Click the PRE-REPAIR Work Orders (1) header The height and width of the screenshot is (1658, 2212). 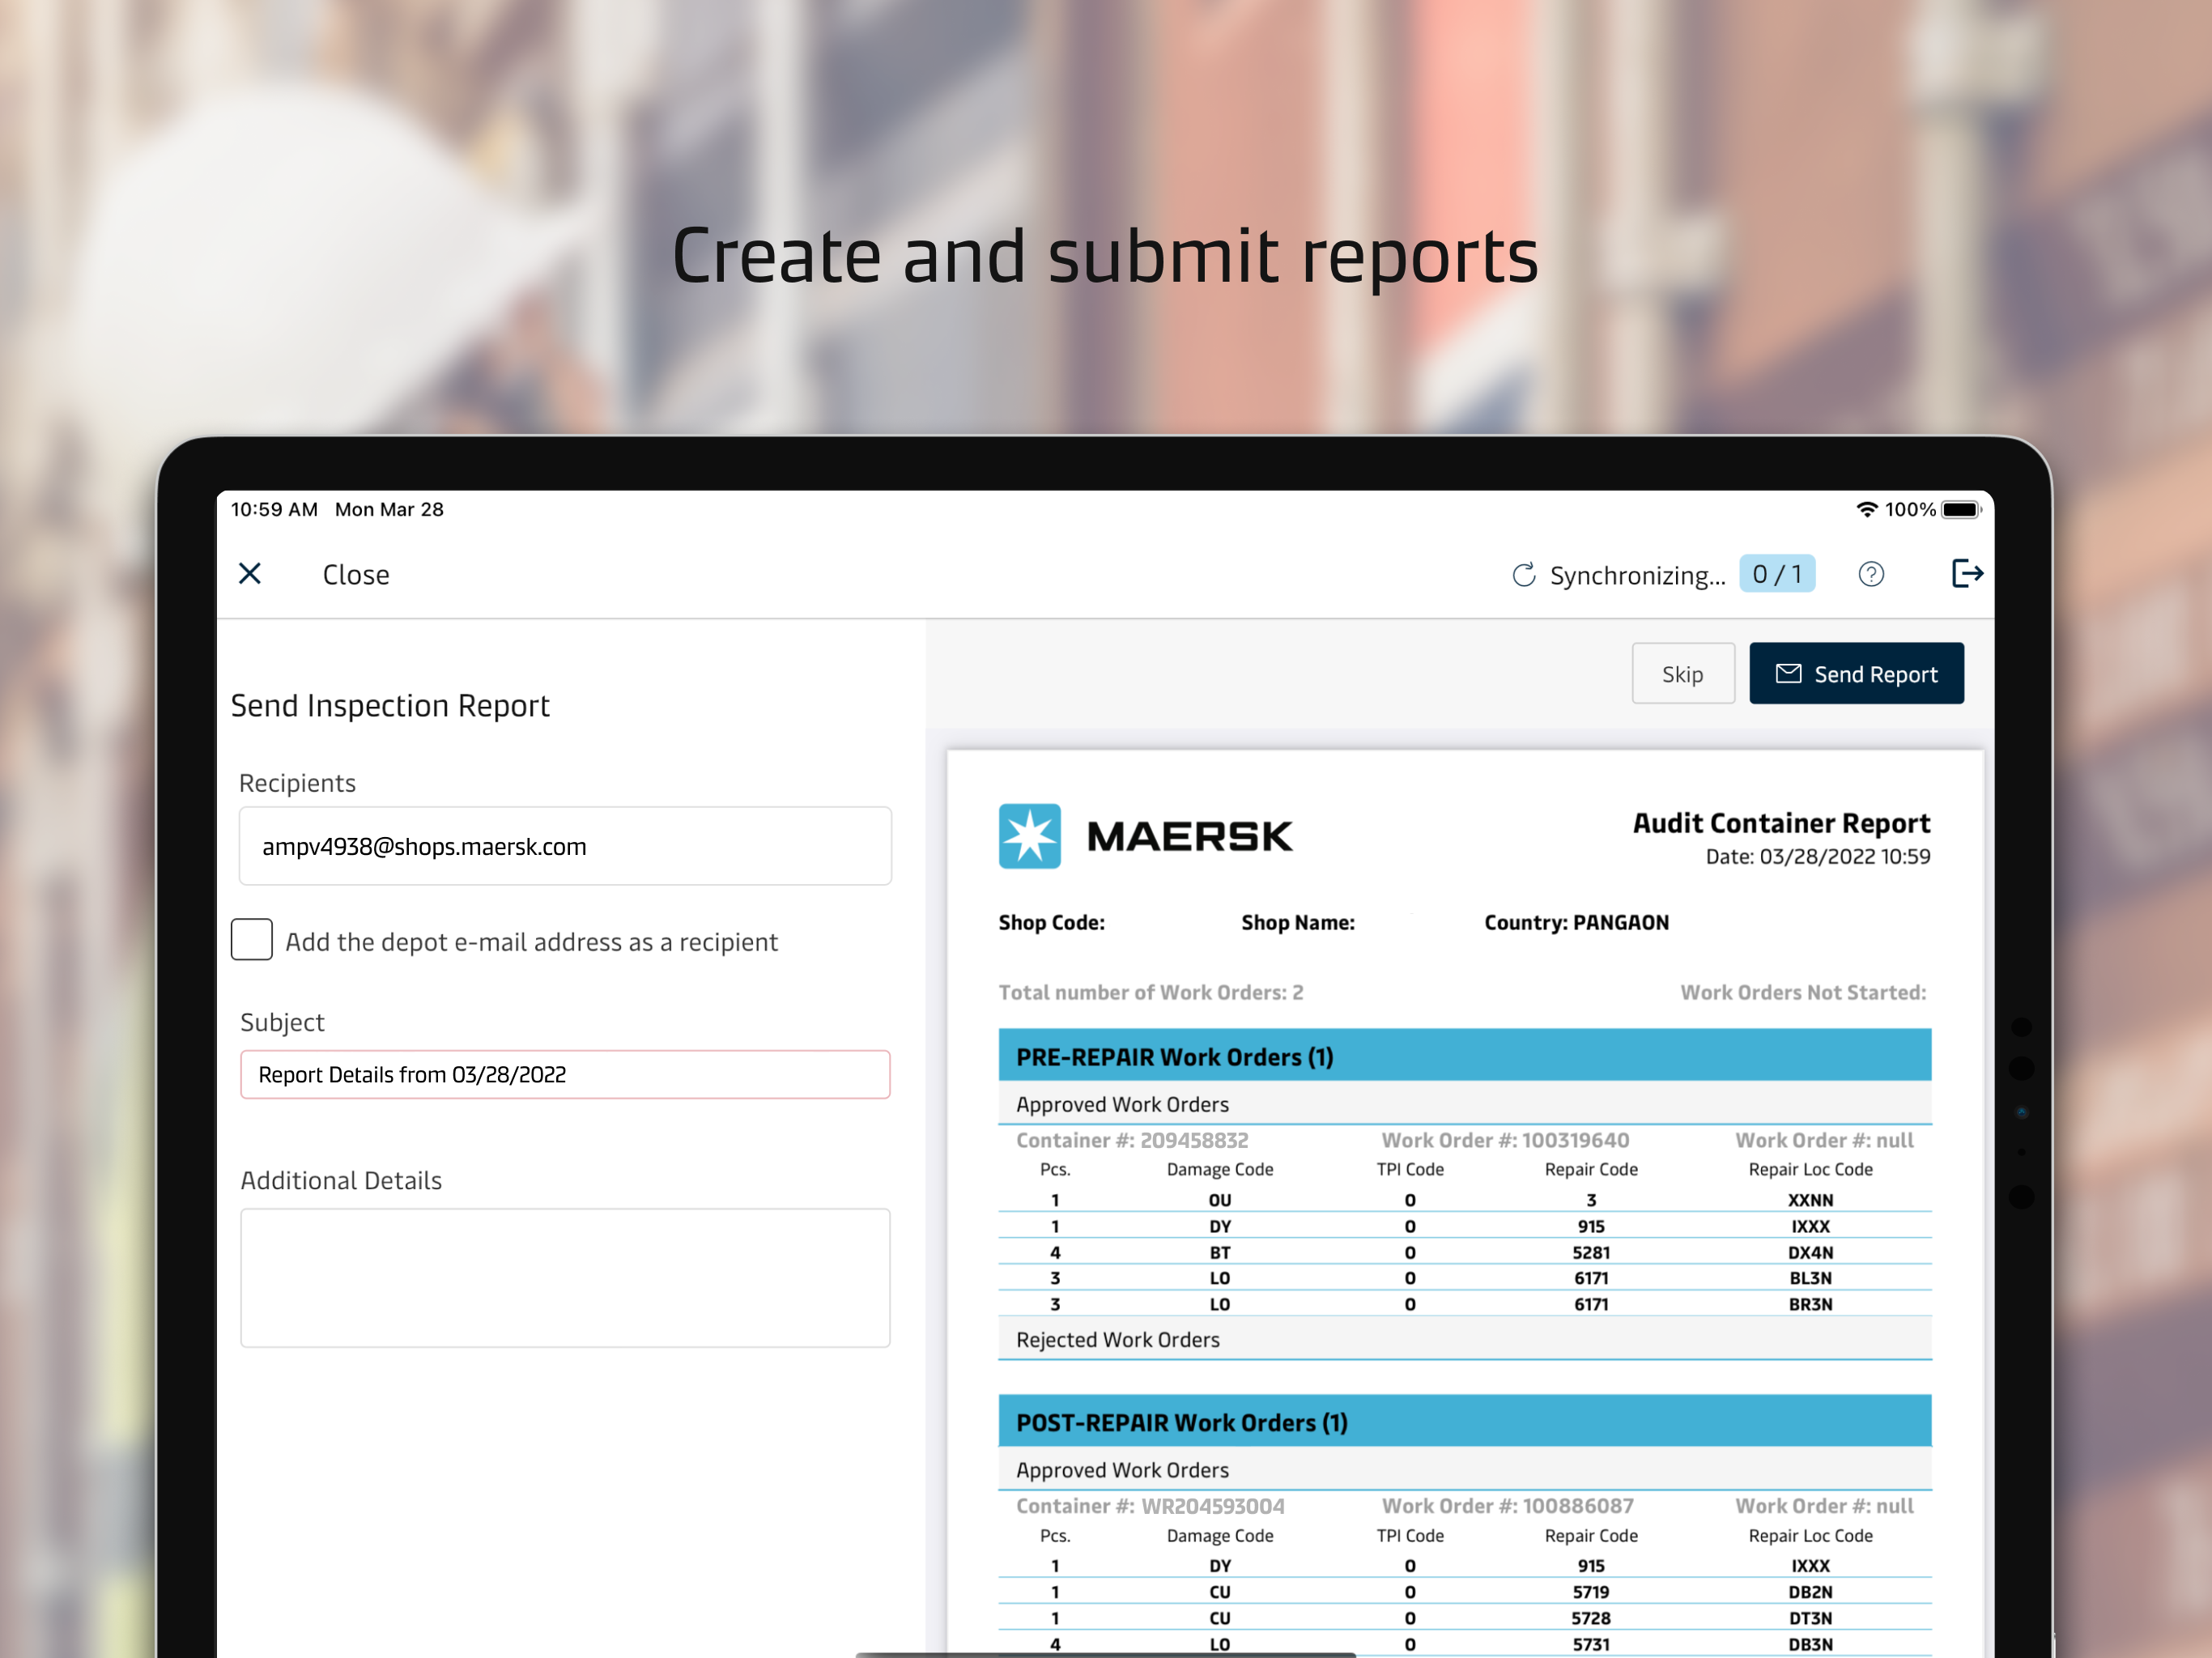click(1465, 1056)
